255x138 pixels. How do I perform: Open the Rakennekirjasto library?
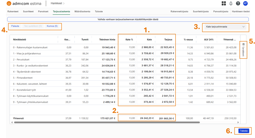(179, 11)
